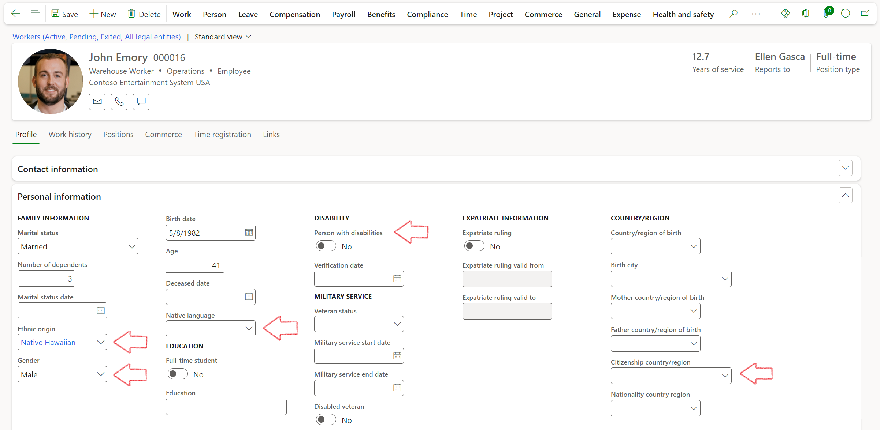This screenshot has width=880, height=430.
Task: Click the New record icon
Action: (x=103, y=12)
